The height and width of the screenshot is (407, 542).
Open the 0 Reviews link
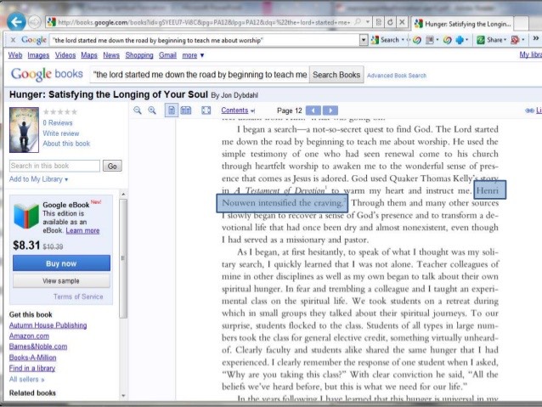click(58, 122)
